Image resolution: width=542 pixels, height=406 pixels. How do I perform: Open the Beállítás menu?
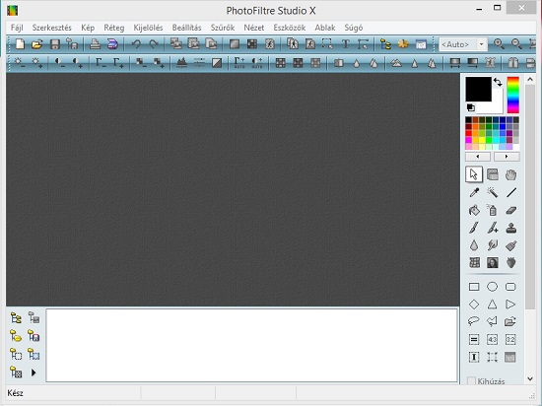(x=186, y=28)
